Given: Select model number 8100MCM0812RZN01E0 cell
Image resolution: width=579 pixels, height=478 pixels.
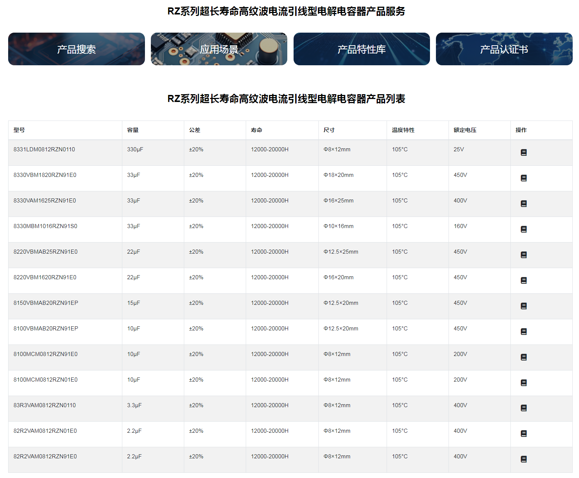Looking at the screenshot, I should click(x=46, y=380).
